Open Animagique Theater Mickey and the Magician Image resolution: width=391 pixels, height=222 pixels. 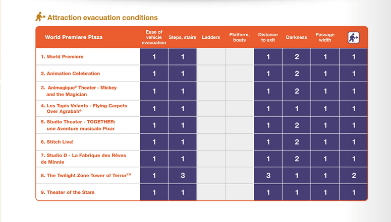point(78,91)
